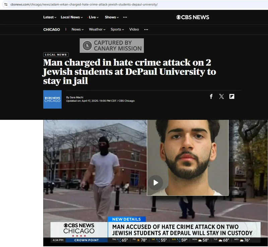Viewport: 268px width, 247px height.
Task: Open the Weather dropdown menu
Action: (97, 30)
